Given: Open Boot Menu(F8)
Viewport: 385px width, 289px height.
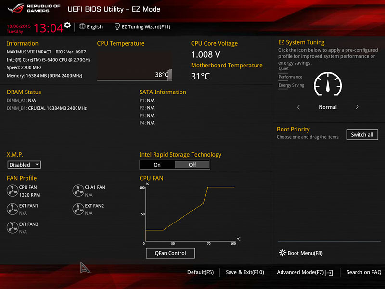Looking at the screenshot, I should point(305,253).
